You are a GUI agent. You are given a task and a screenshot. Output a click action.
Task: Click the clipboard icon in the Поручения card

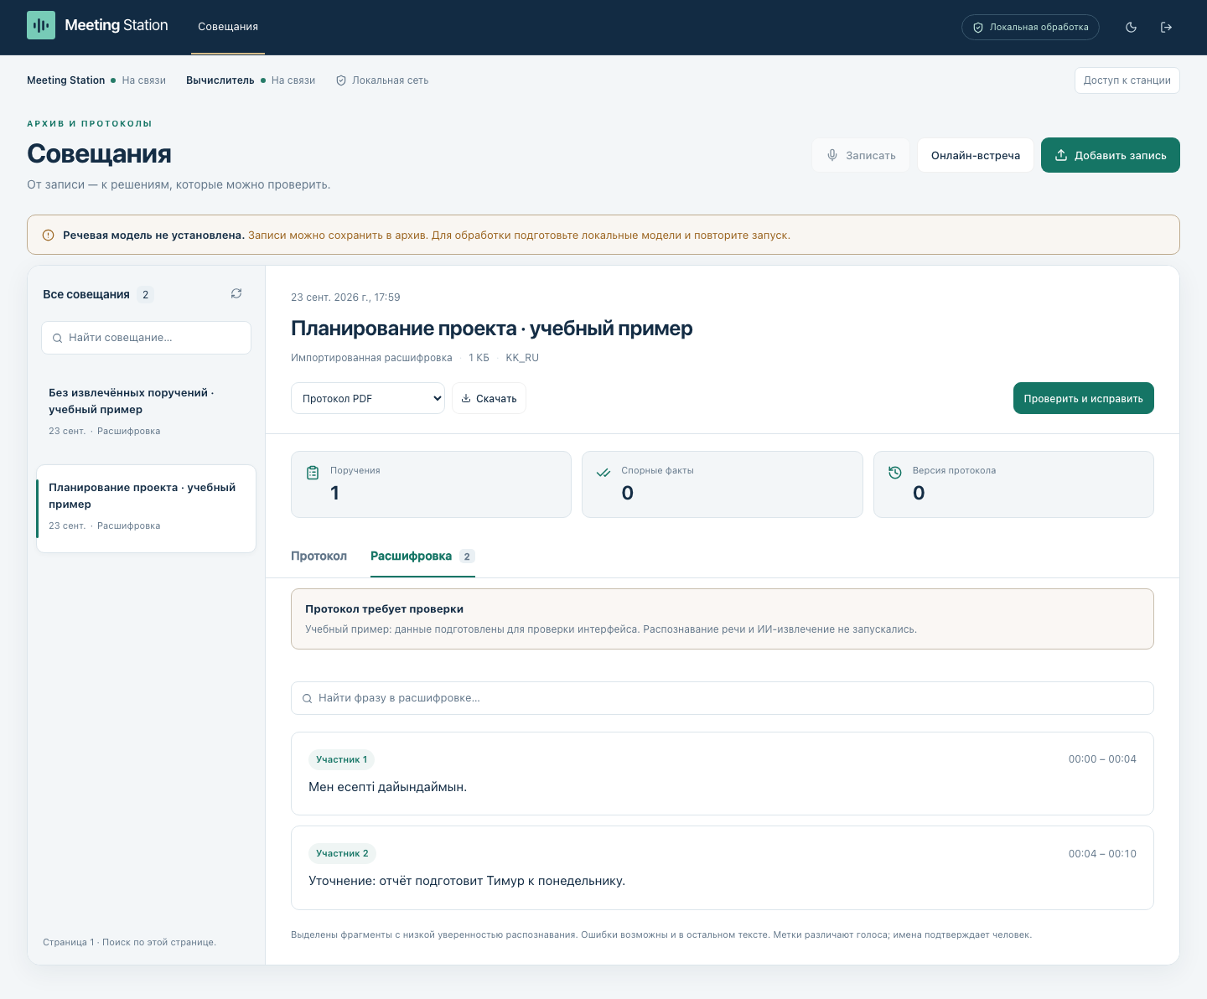click(313, 473)
